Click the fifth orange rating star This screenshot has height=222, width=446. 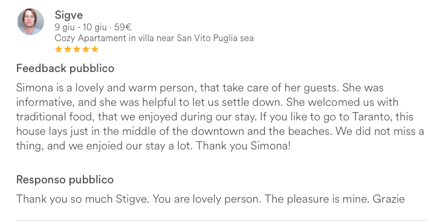click(95, 49)
